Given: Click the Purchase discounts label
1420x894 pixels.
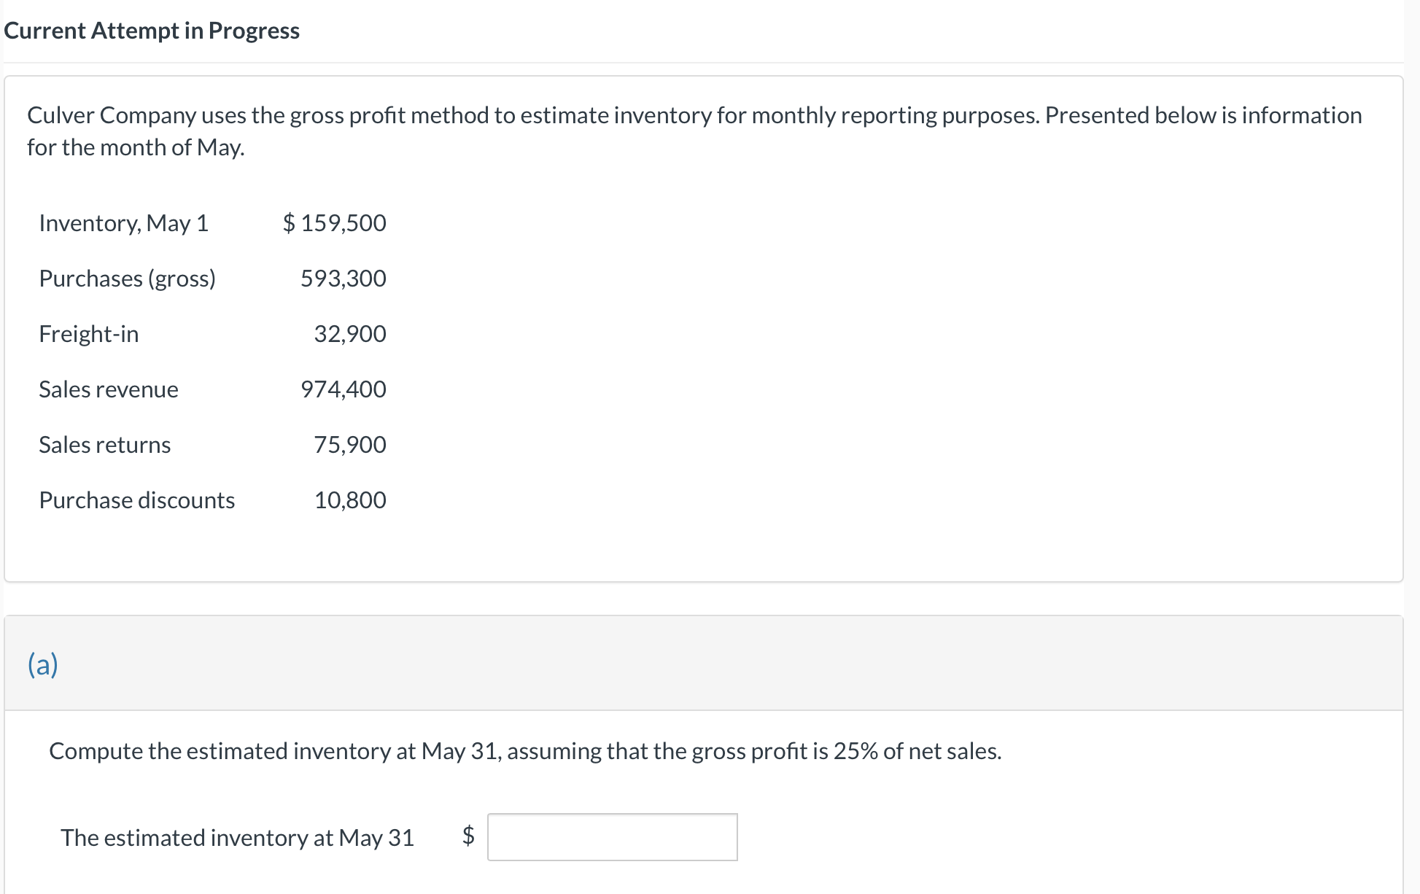Looking at the screenshot, I should coord(136,500).
